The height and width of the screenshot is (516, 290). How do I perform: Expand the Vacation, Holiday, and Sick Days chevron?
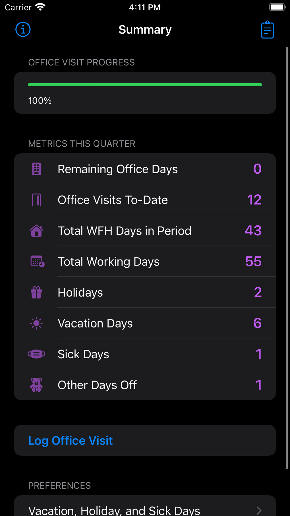pos(259,511)
